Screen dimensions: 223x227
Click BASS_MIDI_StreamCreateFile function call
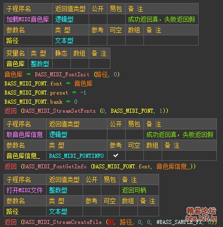tap(62, 222)
